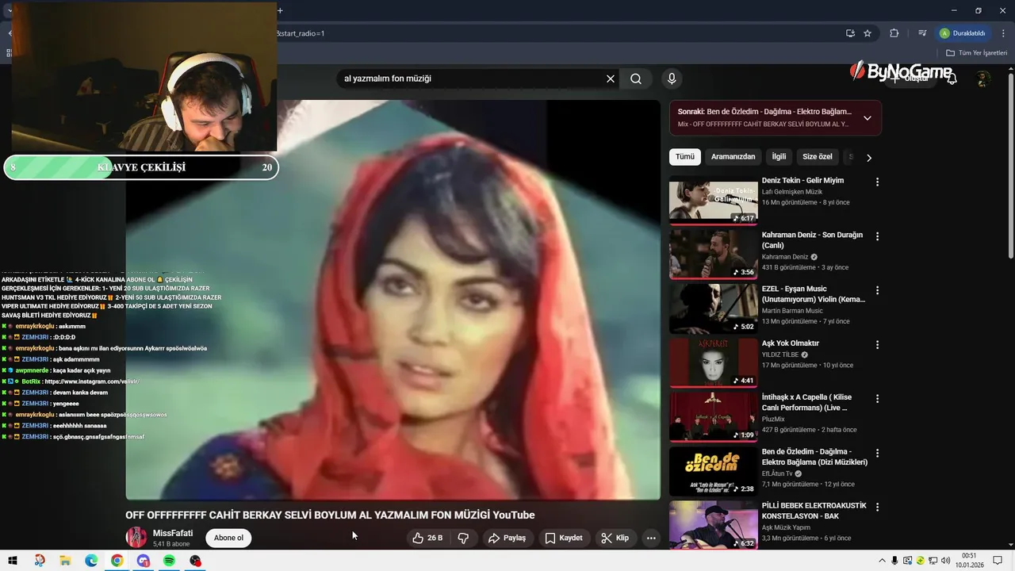Open Ben de Özledim video thumbnail
Viewport: 1015px width, 571px height.
tap(714, 472)
